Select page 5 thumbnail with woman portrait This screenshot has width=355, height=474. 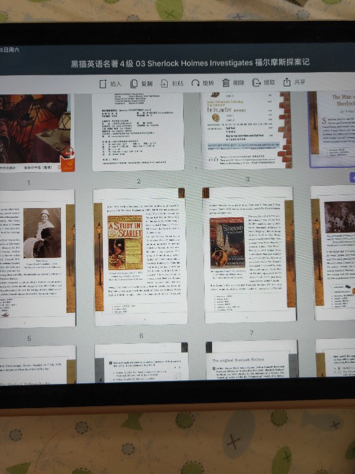click(x=38, y=259)
